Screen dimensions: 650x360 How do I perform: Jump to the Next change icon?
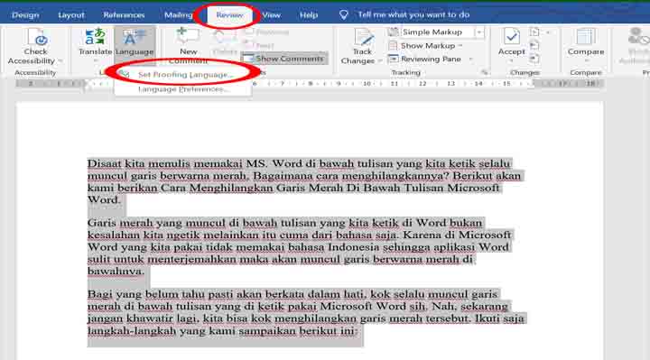click(534, 59)
